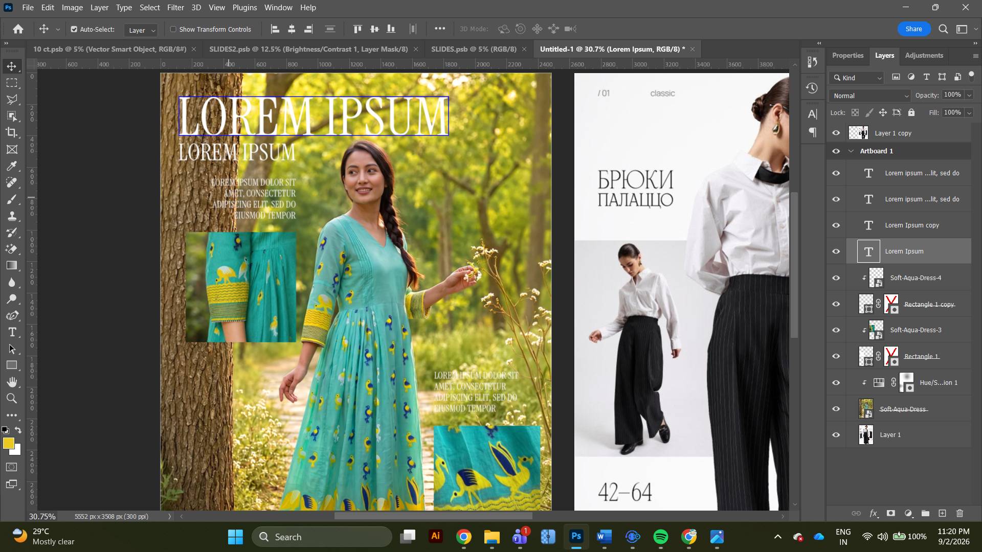Viewport: 982px width, 552px height.
Task: Open the yellow foreground color swatch
Action: click(x=8, y=443)
